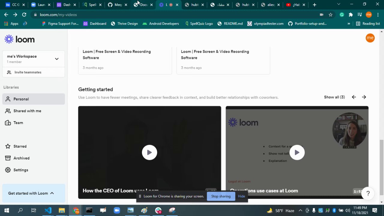Click Stop sharing button
The image size is (384, 216).
click(x=221, y=196)
